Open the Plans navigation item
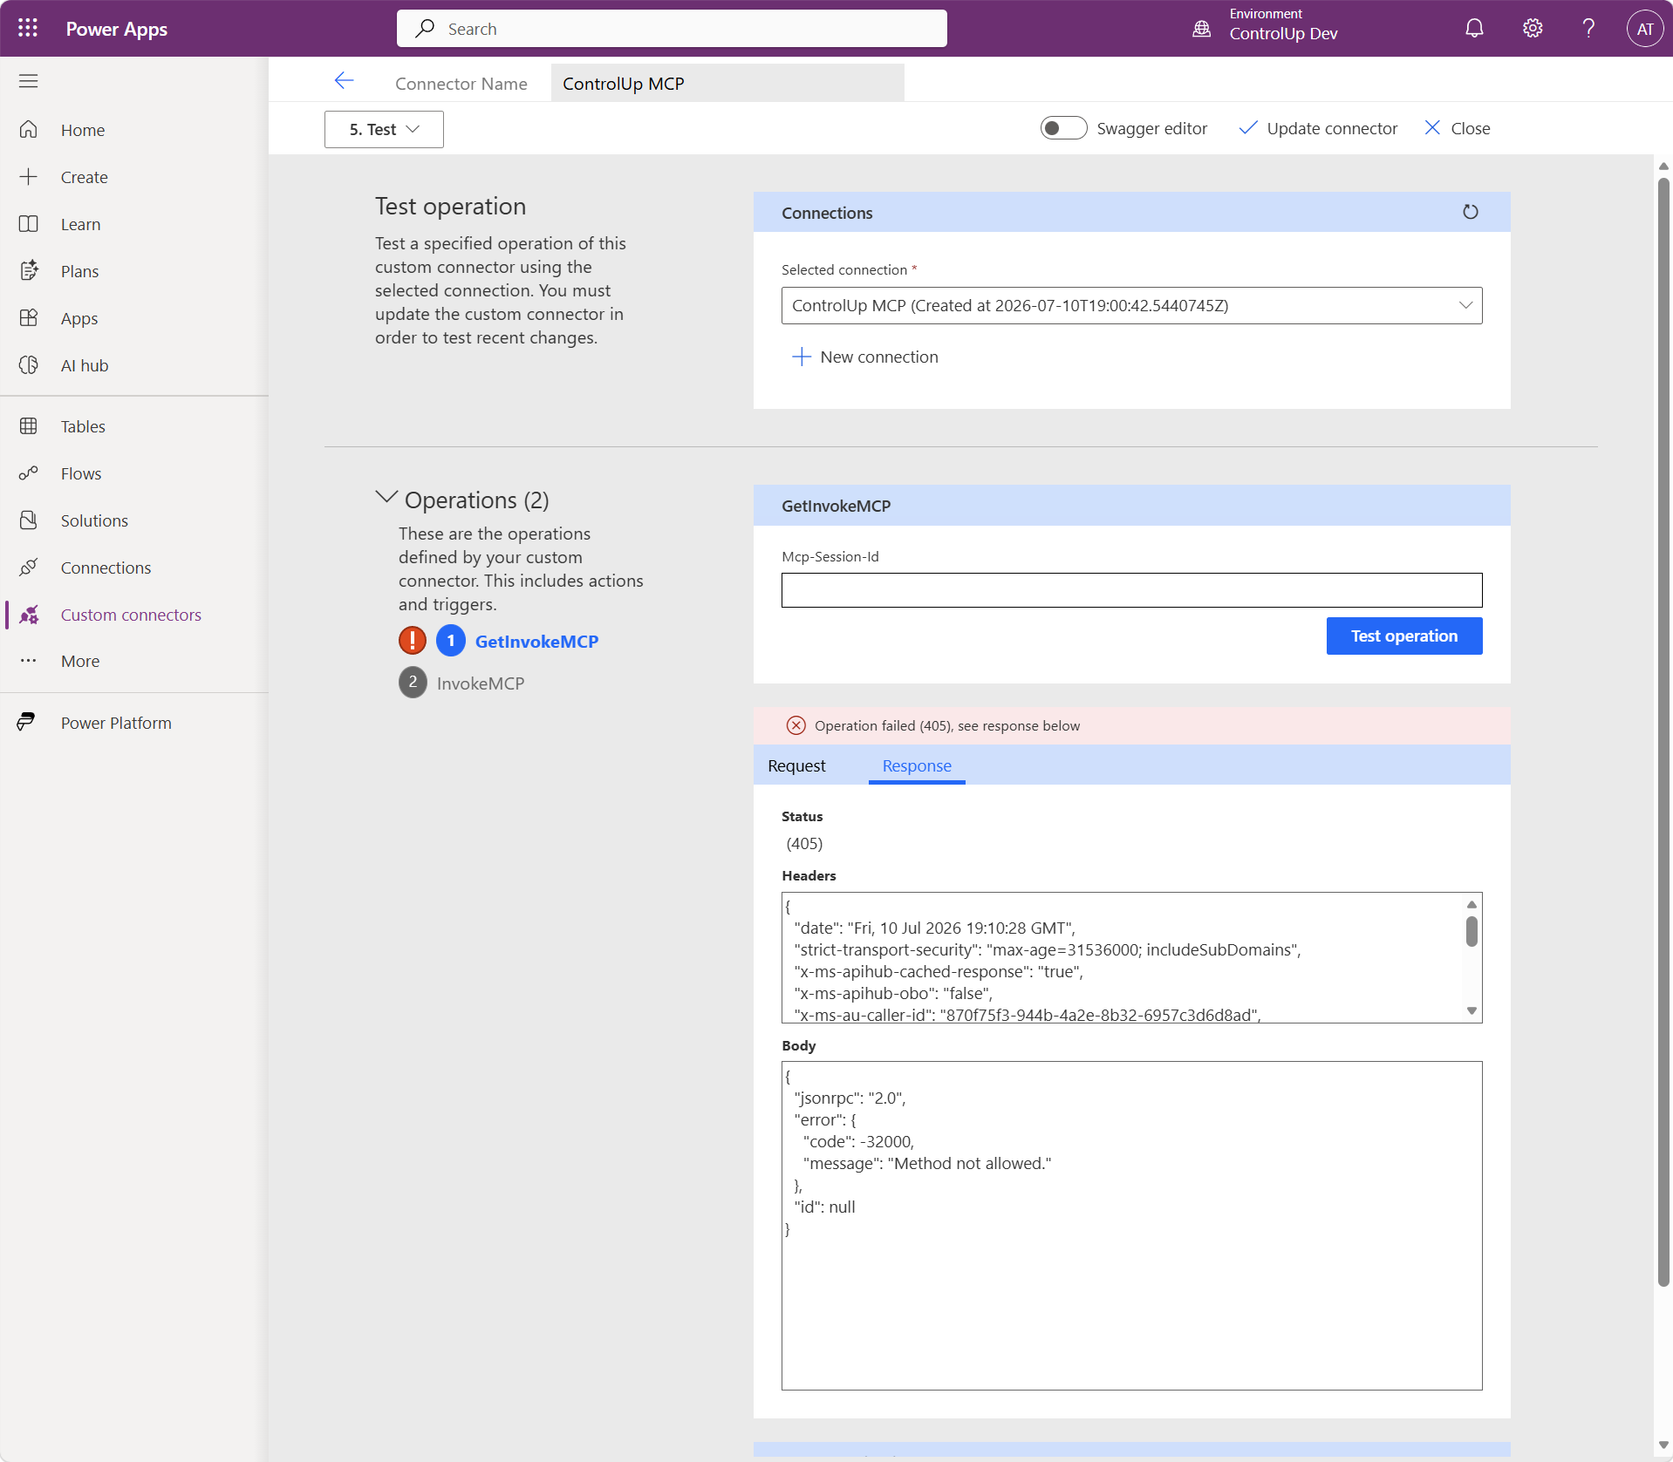The width and height of the screenshot is (1673, 1462). click(x=79, y=271)
